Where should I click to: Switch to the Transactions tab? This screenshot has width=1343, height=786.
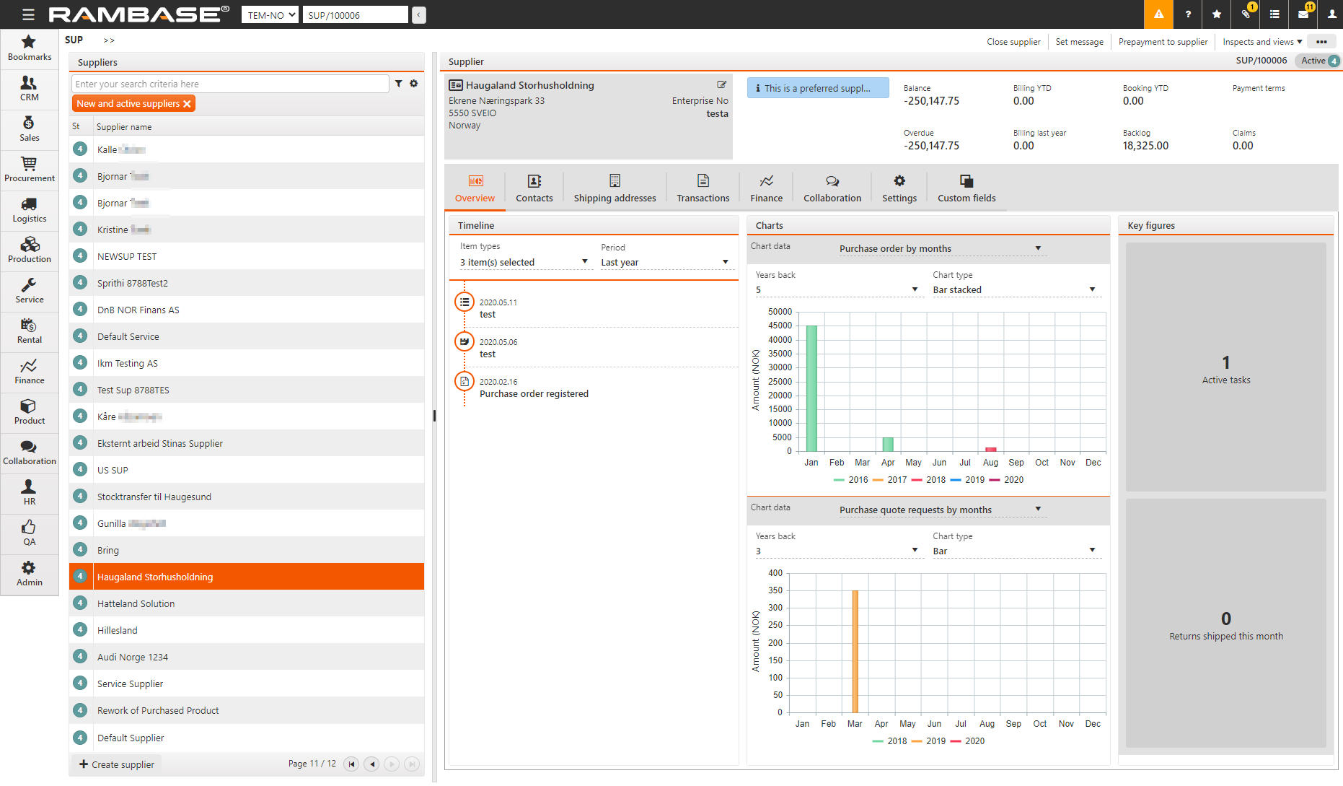click(x=703, y=189)
